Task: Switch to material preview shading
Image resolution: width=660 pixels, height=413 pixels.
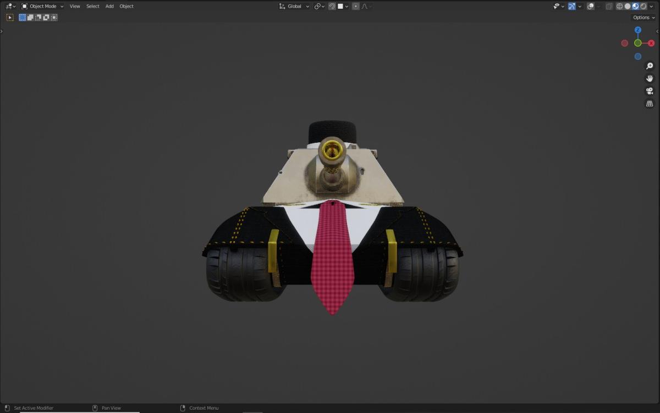Action: pyautogui.click(x=635, y=6)
